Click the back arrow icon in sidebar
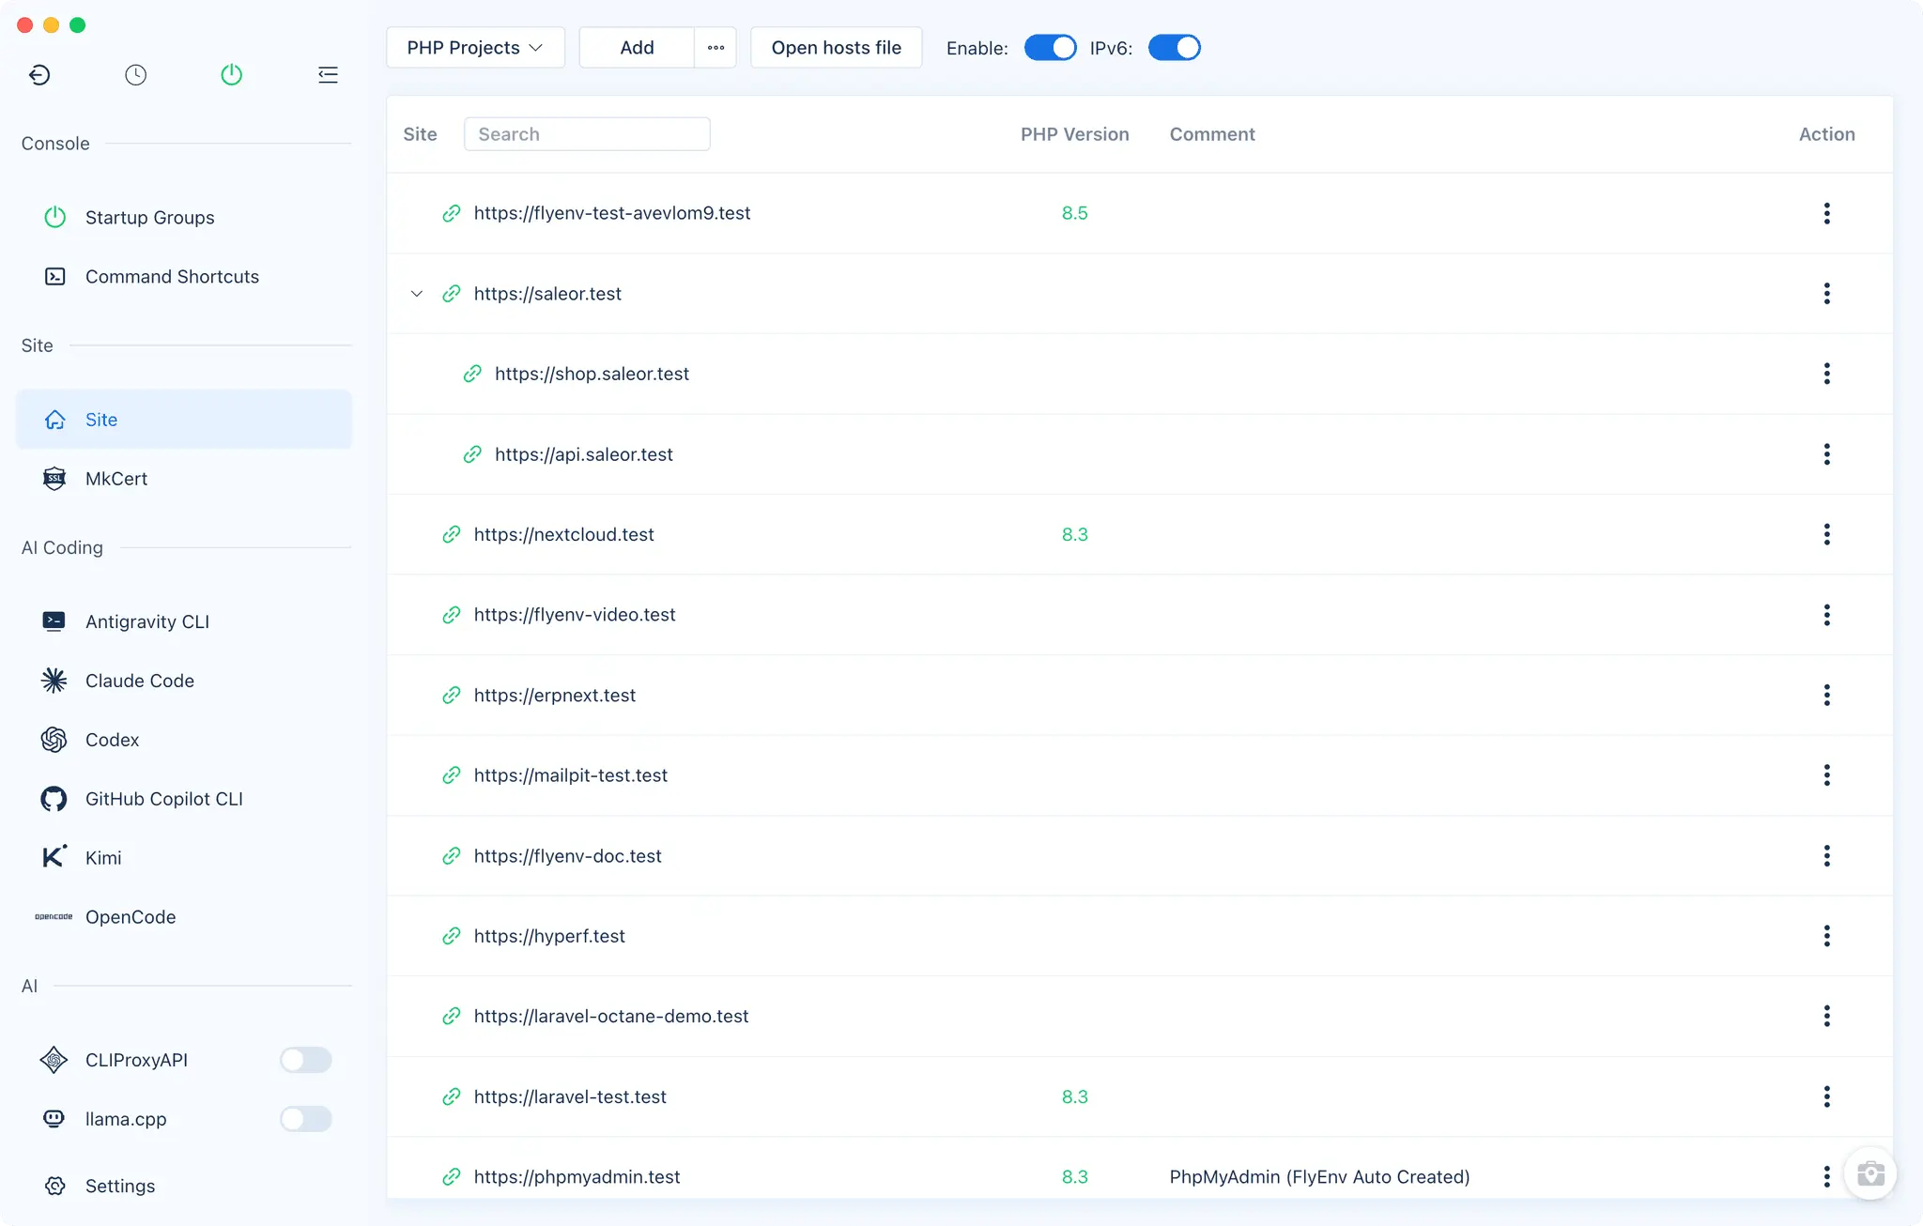The image size is (1923, 1226). click(x=39, y=75)
